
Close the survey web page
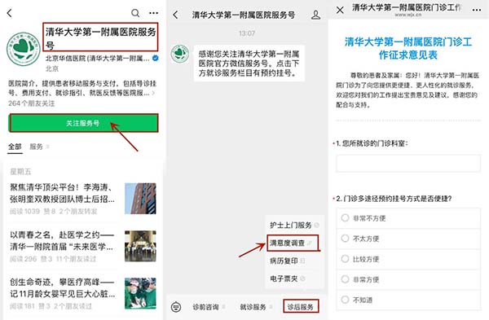pos(340,10)
